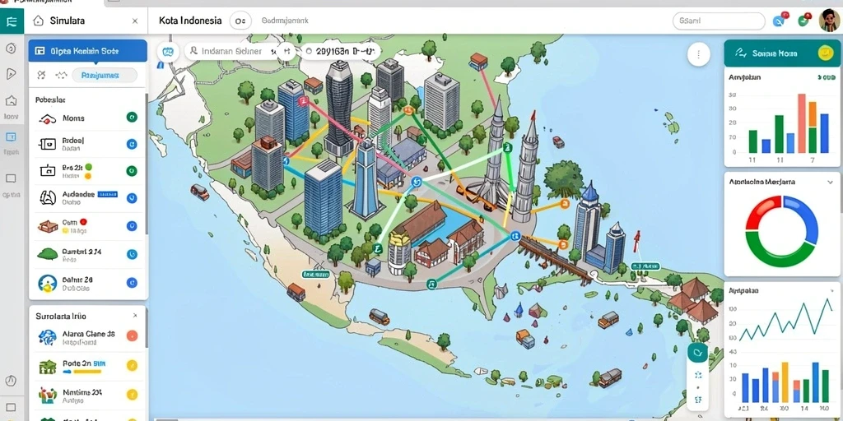Click the teal label tag near bridge
Viewport: 843px width, 421px height.
645,266
